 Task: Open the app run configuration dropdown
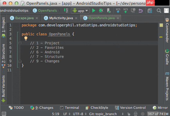(80, 10)
